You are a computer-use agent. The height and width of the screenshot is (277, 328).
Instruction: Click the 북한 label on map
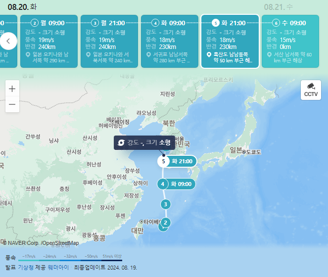[169, 123]
